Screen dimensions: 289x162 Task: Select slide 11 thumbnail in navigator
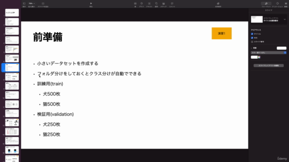coord(12,104)
